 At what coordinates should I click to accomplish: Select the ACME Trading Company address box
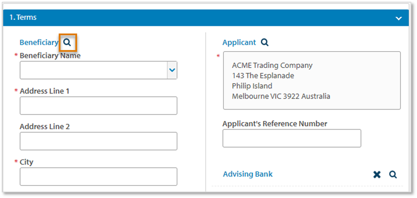pos(312,81)
